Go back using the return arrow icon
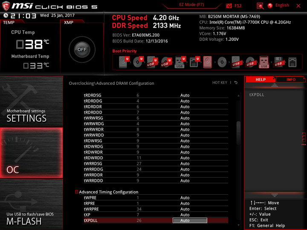This screenshot has height=230, width=307. [236, 83]
